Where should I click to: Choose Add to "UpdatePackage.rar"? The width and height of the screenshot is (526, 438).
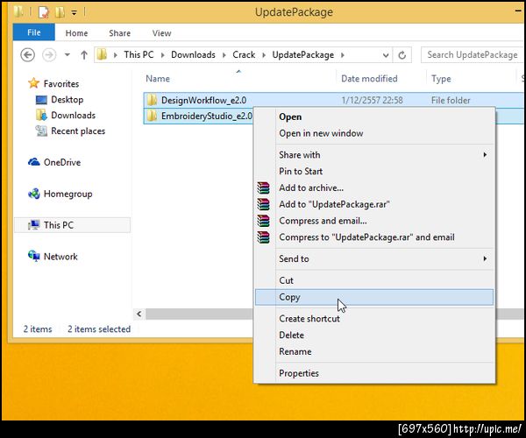click(x=374, y=204)
